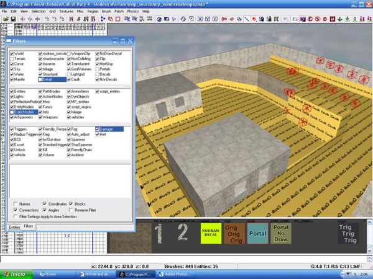The height and width of the screenshot is (279, 373).
Task: Toggle the Caulk filter checkbox
Action: 69,79
